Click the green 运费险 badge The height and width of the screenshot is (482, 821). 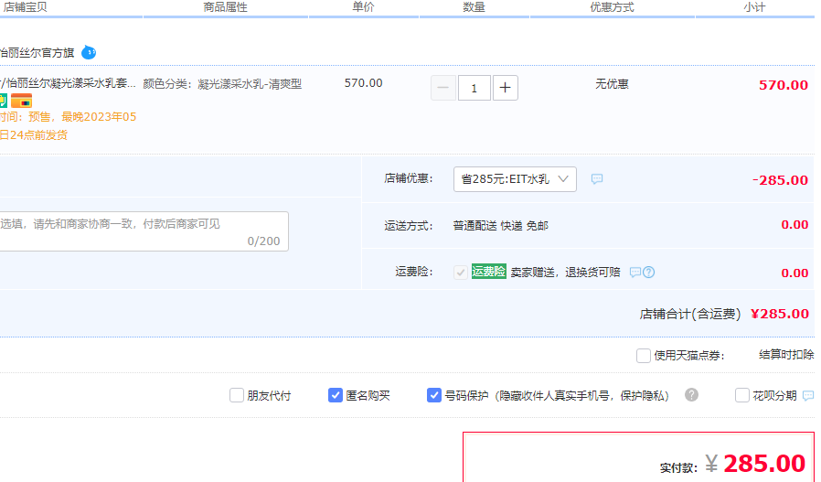pos(489,272)
